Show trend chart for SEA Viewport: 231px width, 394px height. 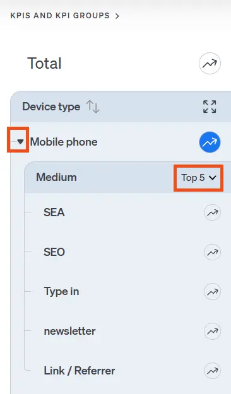pyautogui.click(x=212, y=212)
